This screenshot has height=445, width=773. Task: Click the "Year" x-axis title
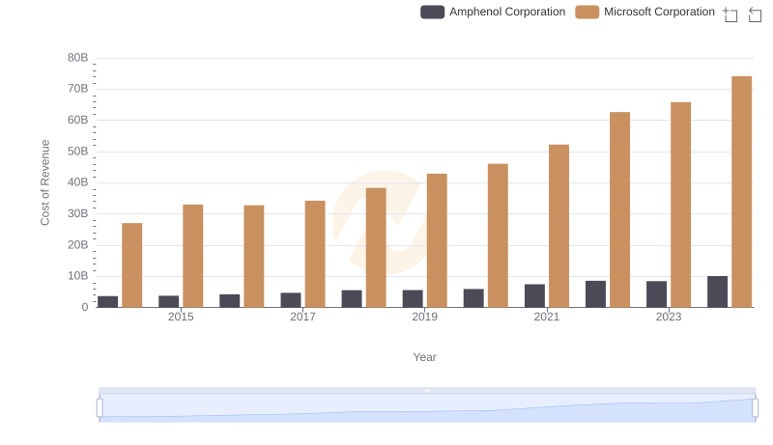(x=425, y=357)
